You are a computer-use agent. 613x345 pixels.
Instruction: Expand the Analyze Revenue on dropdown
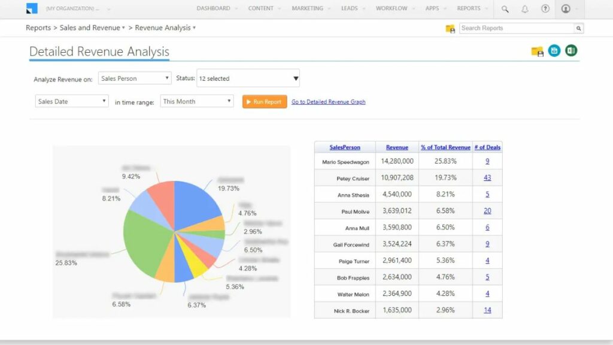166,78
